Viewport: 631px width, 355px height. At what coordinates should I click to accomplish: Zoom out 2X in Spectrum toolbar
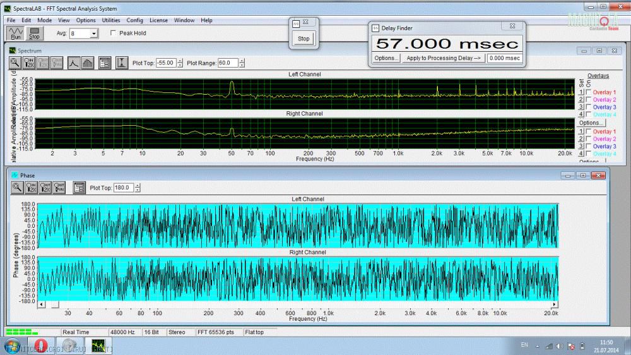pyautogui.click(x=43, y=63)
